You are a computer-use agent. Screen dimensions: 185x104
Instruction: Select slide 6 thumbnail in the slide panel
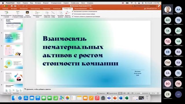click(x=13, y=63)
